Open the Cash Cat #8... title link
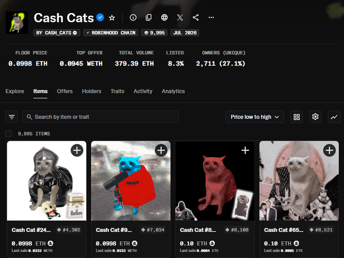 [x=198, y=230]
